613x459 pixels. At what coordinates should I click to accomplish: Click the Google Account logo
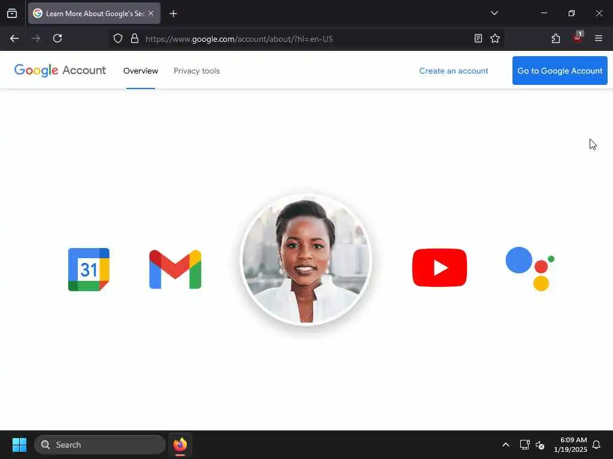pos(60,71)
